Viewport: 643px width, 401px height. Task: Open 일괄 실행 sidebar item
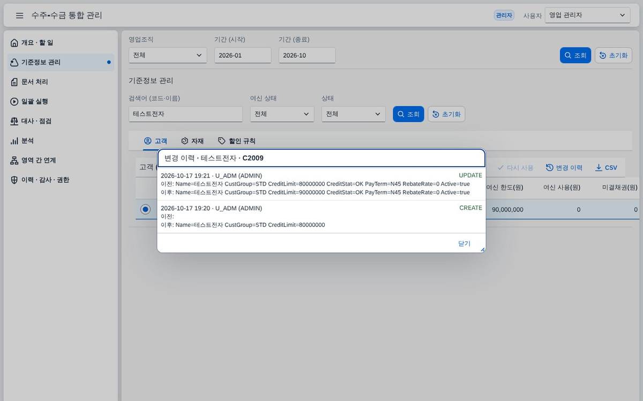61,102
